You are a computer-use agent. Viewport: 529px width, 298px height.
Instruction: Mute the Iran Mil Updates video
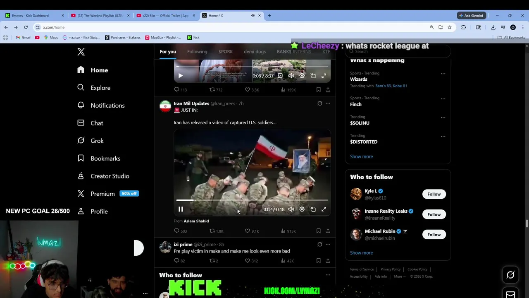(291, 209)
